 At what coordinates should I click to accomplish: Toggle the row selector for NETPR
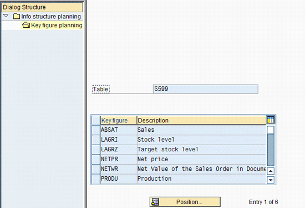coord(96,159)
